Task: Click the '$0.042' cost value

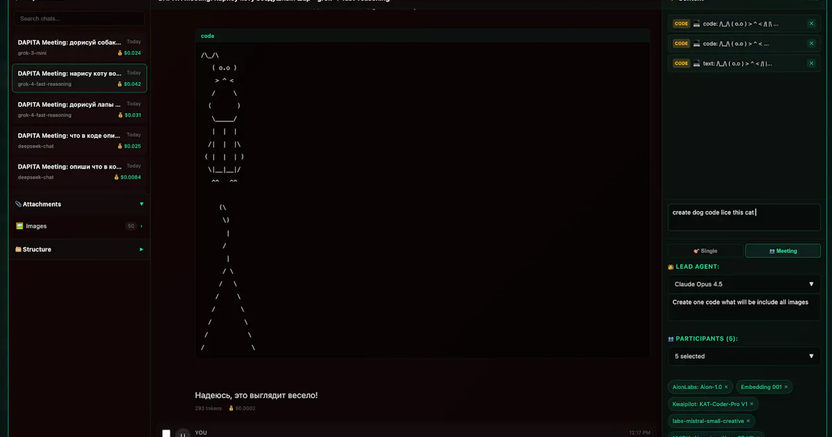Action: pyautogui.click(x=132, y=84)
